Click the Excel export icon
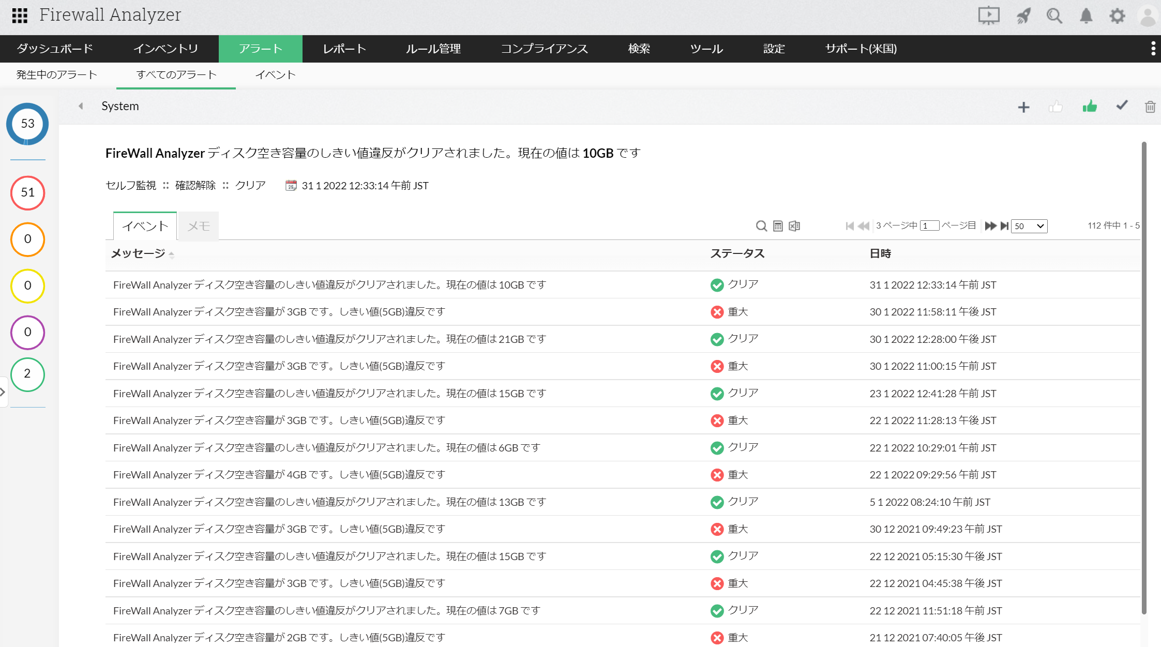The image size is (1161, 647). (794, 226)
